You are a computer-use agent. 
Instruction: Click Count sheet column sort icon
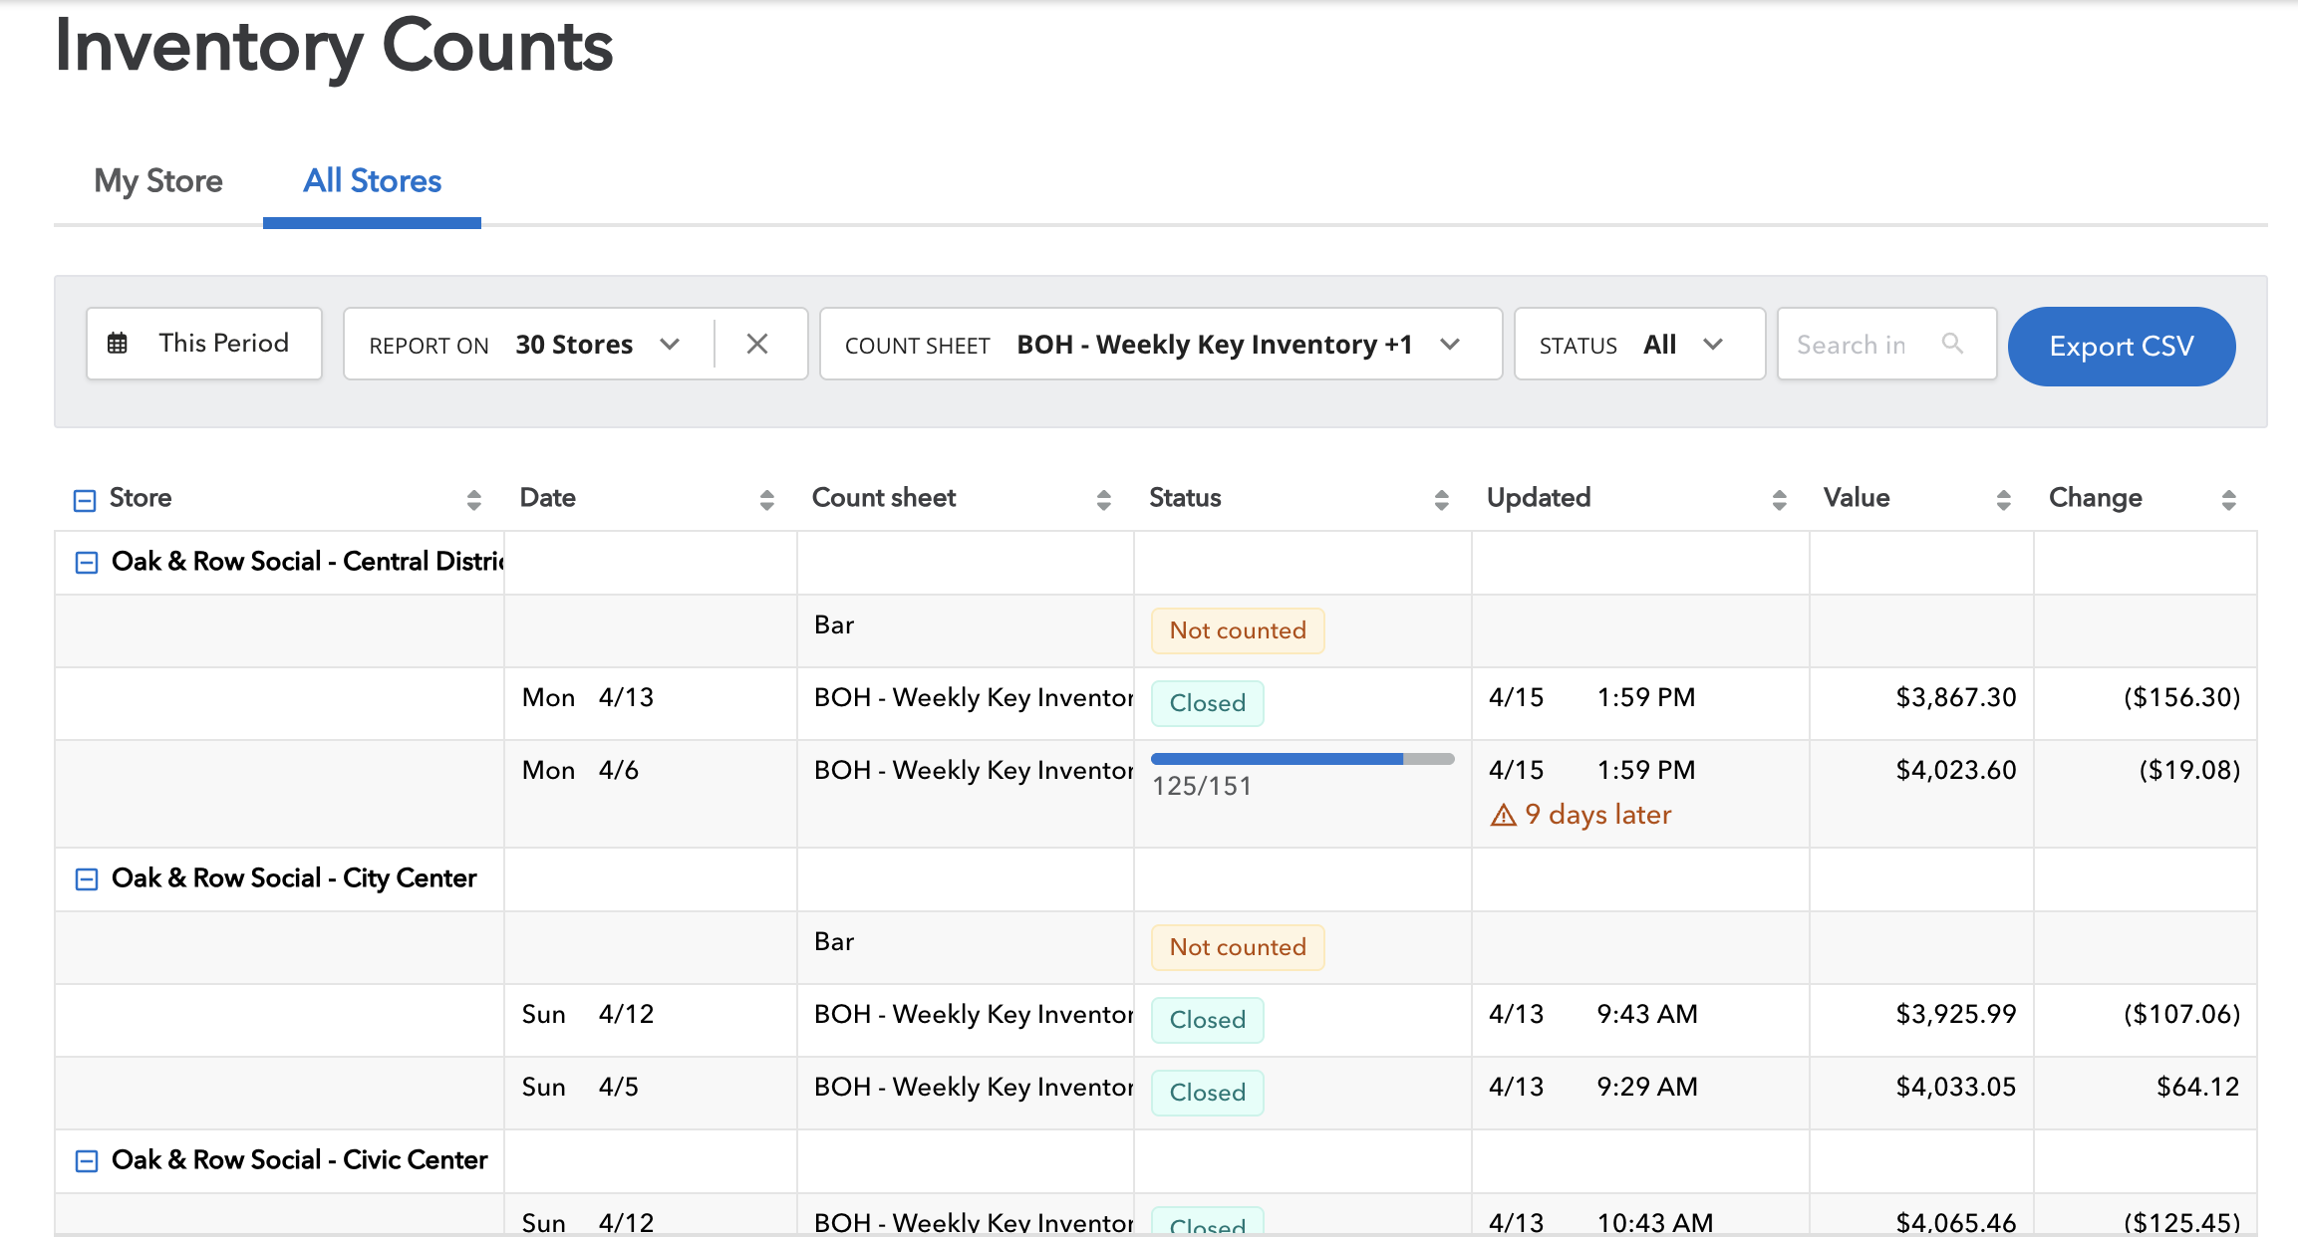[1103, 499]
